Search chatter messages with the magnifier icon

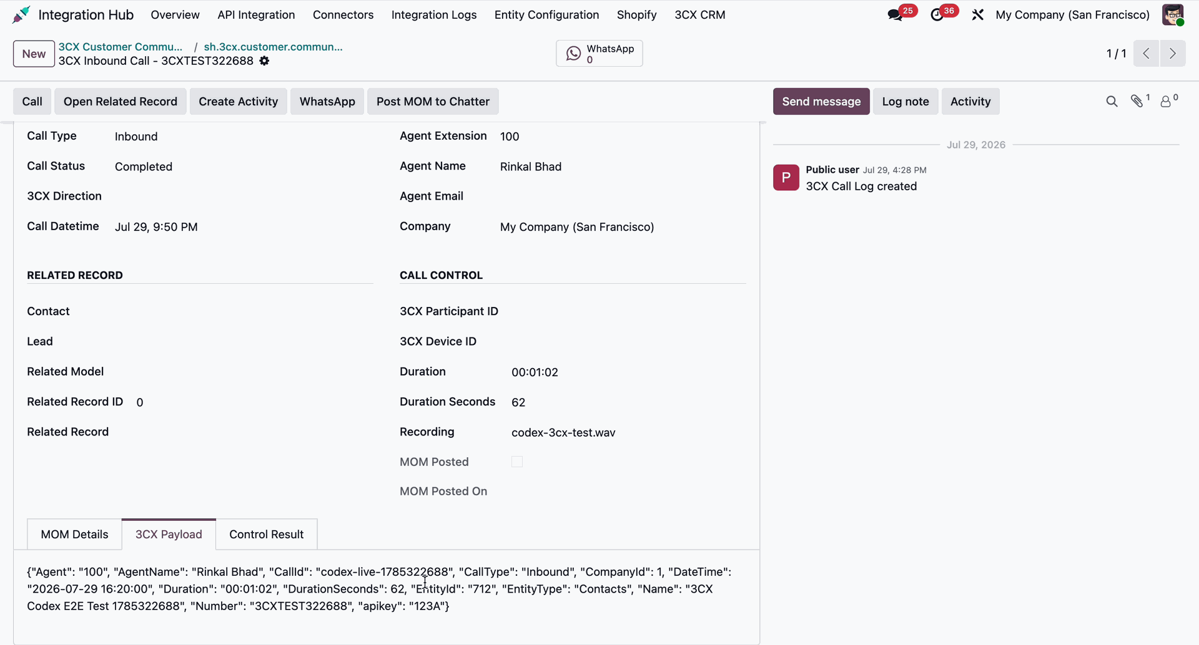1112,101
